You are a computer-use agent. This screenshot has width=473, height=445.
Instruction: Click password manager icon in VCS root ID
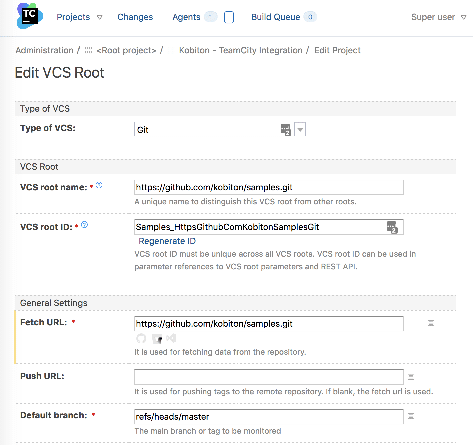pos(392,227)
